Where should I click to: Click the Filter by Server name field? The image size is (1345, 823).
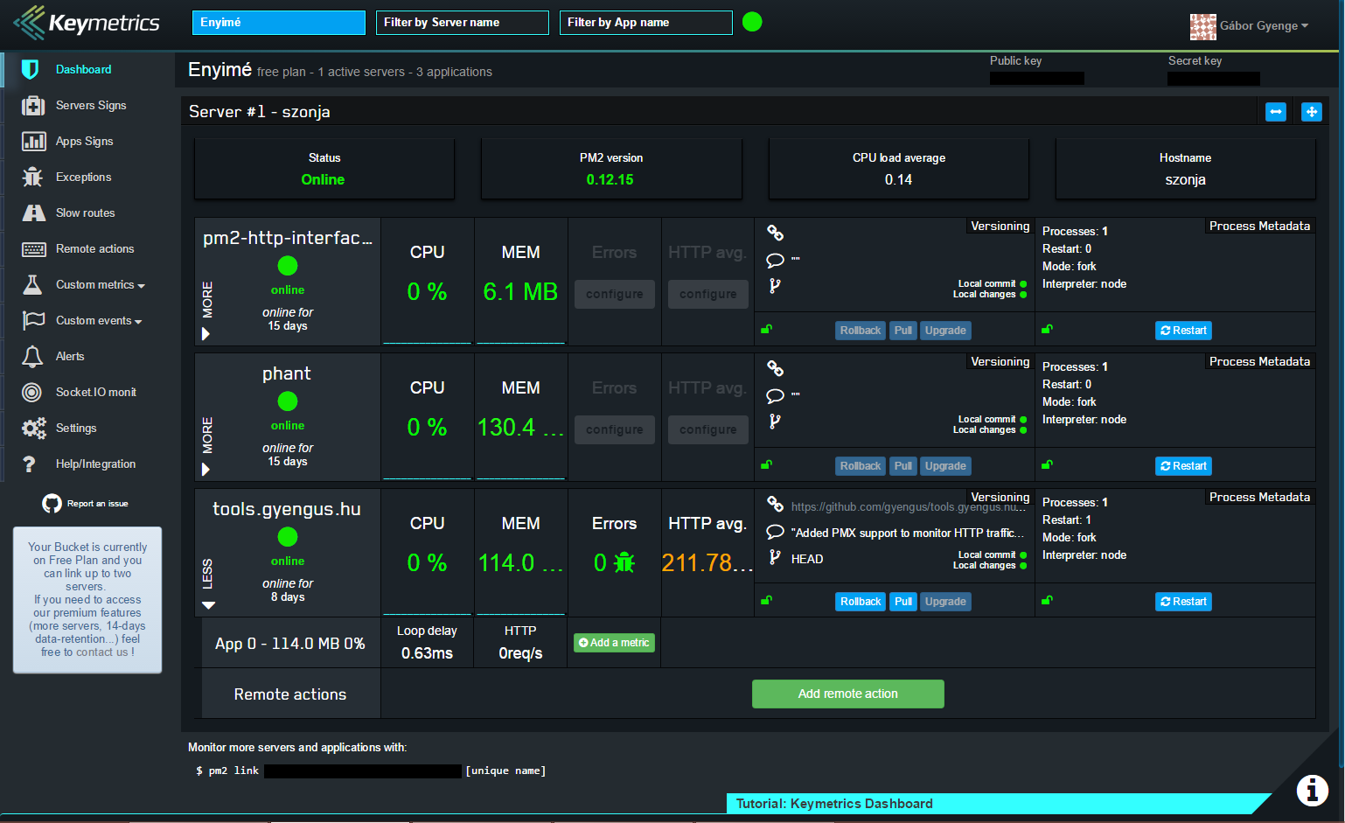(x=462, y=23)
